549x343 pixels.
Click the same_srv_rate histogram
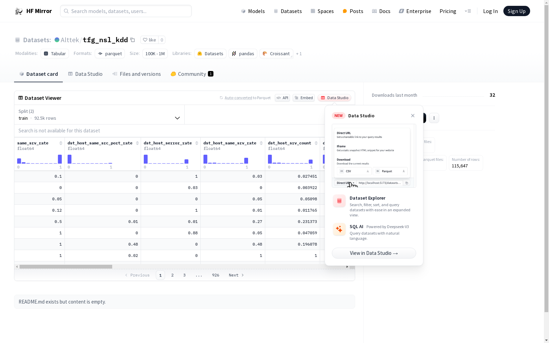point(39,159)
